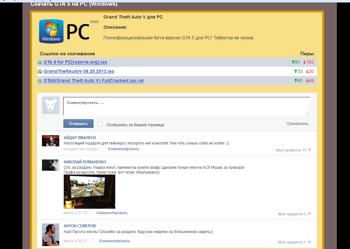
Task: Click timestamp 'сегодня час назад'
Action: click(x=80, y=149)
